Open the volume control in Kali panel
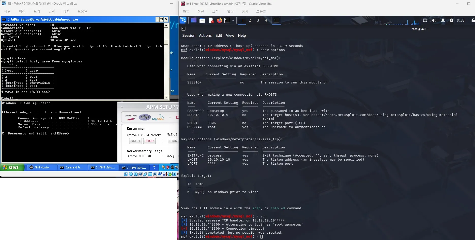 [434, 20]
